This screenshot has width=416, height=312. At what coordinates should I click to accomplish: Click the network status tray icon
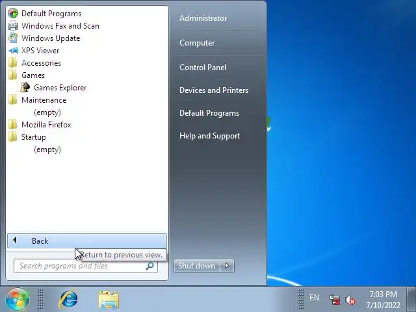[x=335, y=300]
